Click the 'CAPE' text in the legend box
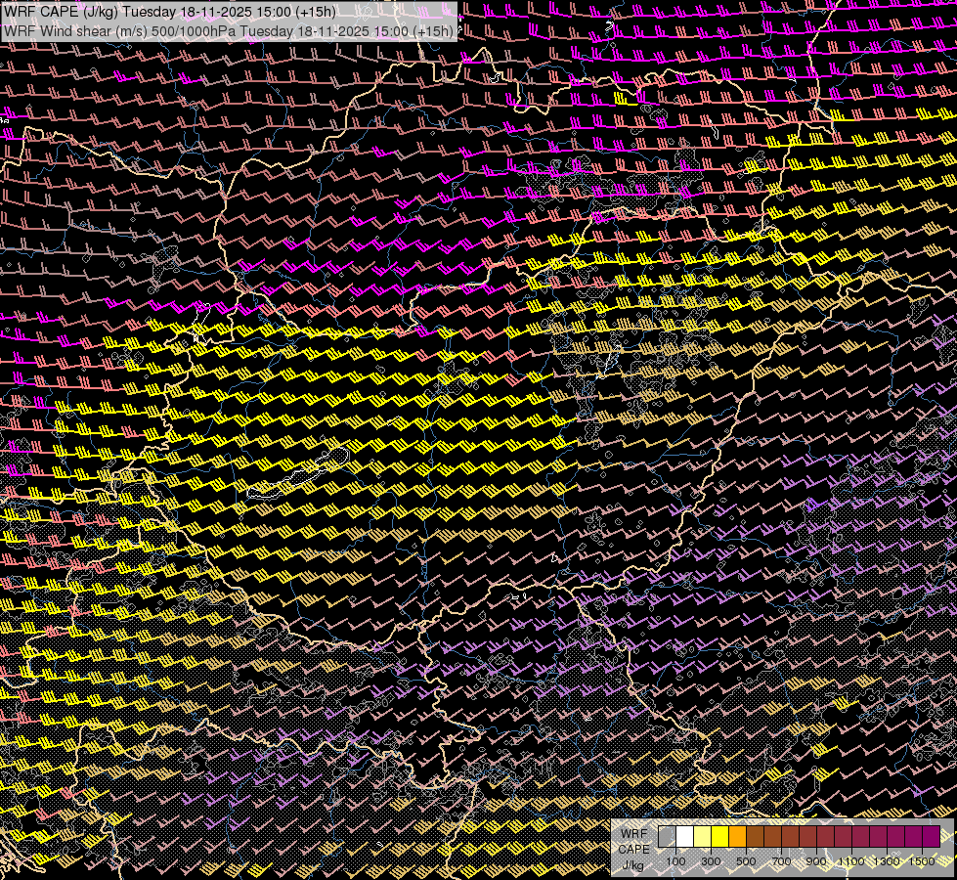957x880 pixels. tap(633, 849)
